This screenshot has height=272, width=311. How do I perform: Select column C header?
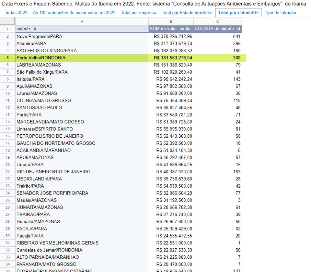pos(217,21)
